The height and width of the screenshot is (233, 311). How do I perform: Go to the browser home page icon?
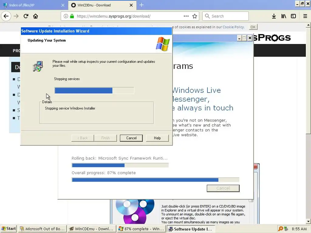pyautogui.click(x=36, y=16)
